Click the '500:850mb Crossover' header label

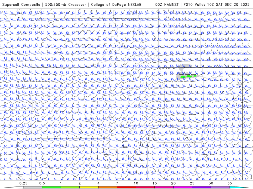(x=66, y=4)
